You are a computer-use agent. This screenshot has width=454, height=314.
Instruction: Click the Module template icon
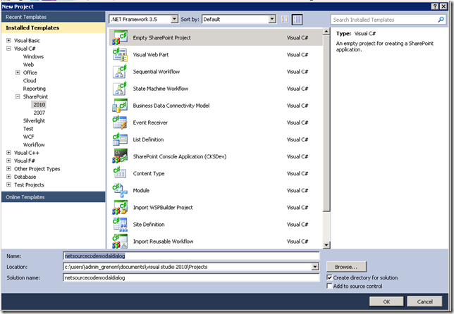(x=120, y=191)
